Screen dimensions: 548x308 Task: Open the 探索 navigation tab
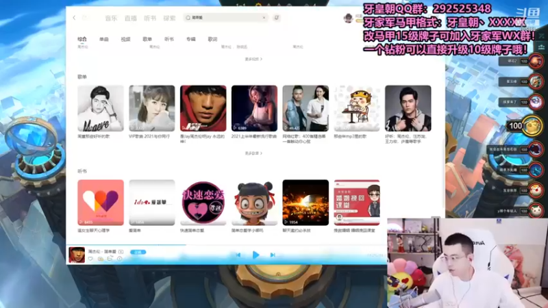[x=169, y=18]
